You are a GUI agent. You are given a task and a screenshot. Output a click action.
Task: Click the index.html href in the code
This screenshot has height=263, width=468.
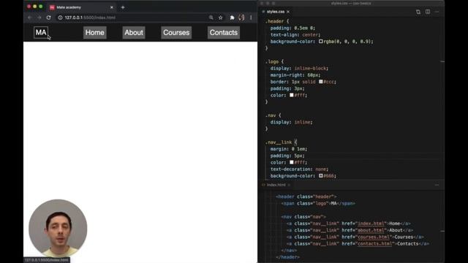pos(371,224)
